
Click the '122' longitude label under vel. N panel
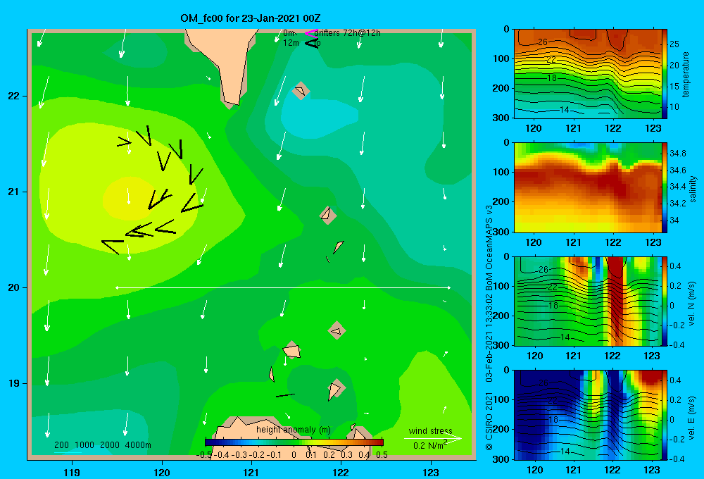pyautogui.click(x=612, y=356)
